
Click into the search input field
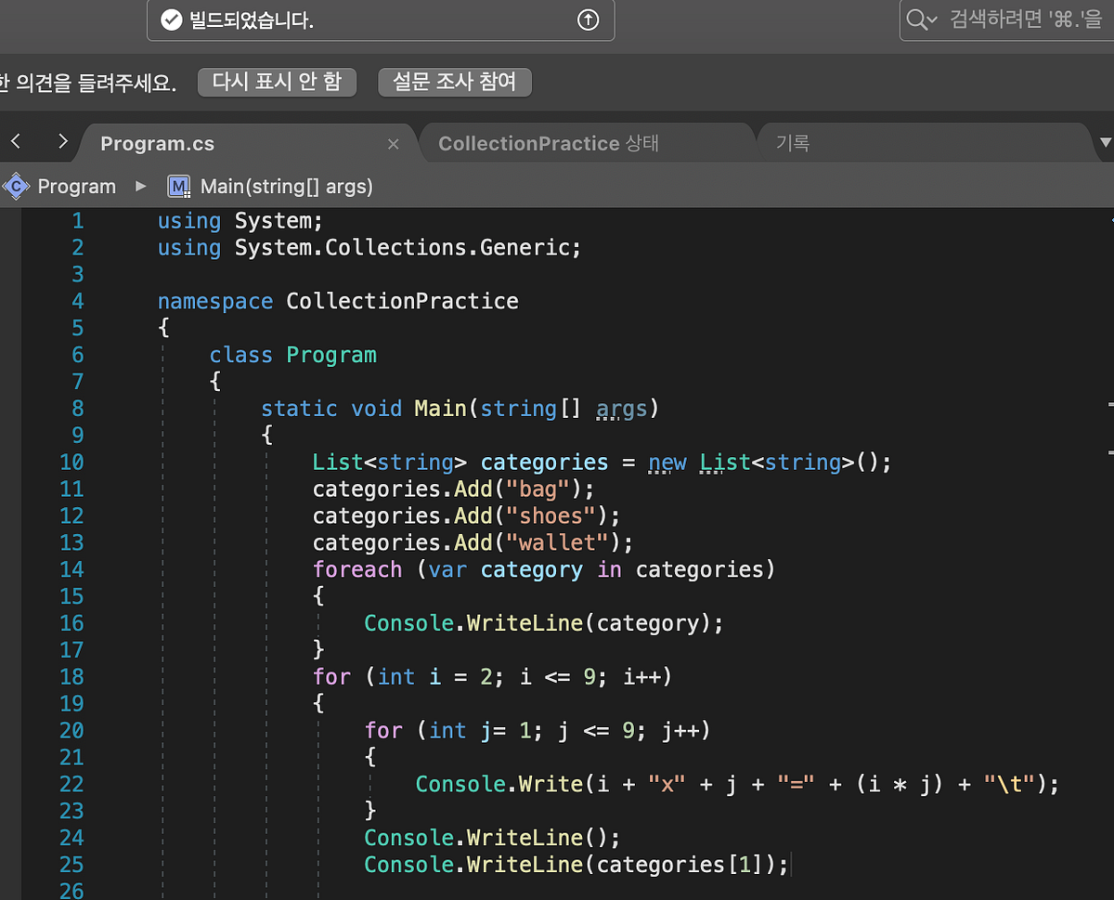click(1012, 20)
